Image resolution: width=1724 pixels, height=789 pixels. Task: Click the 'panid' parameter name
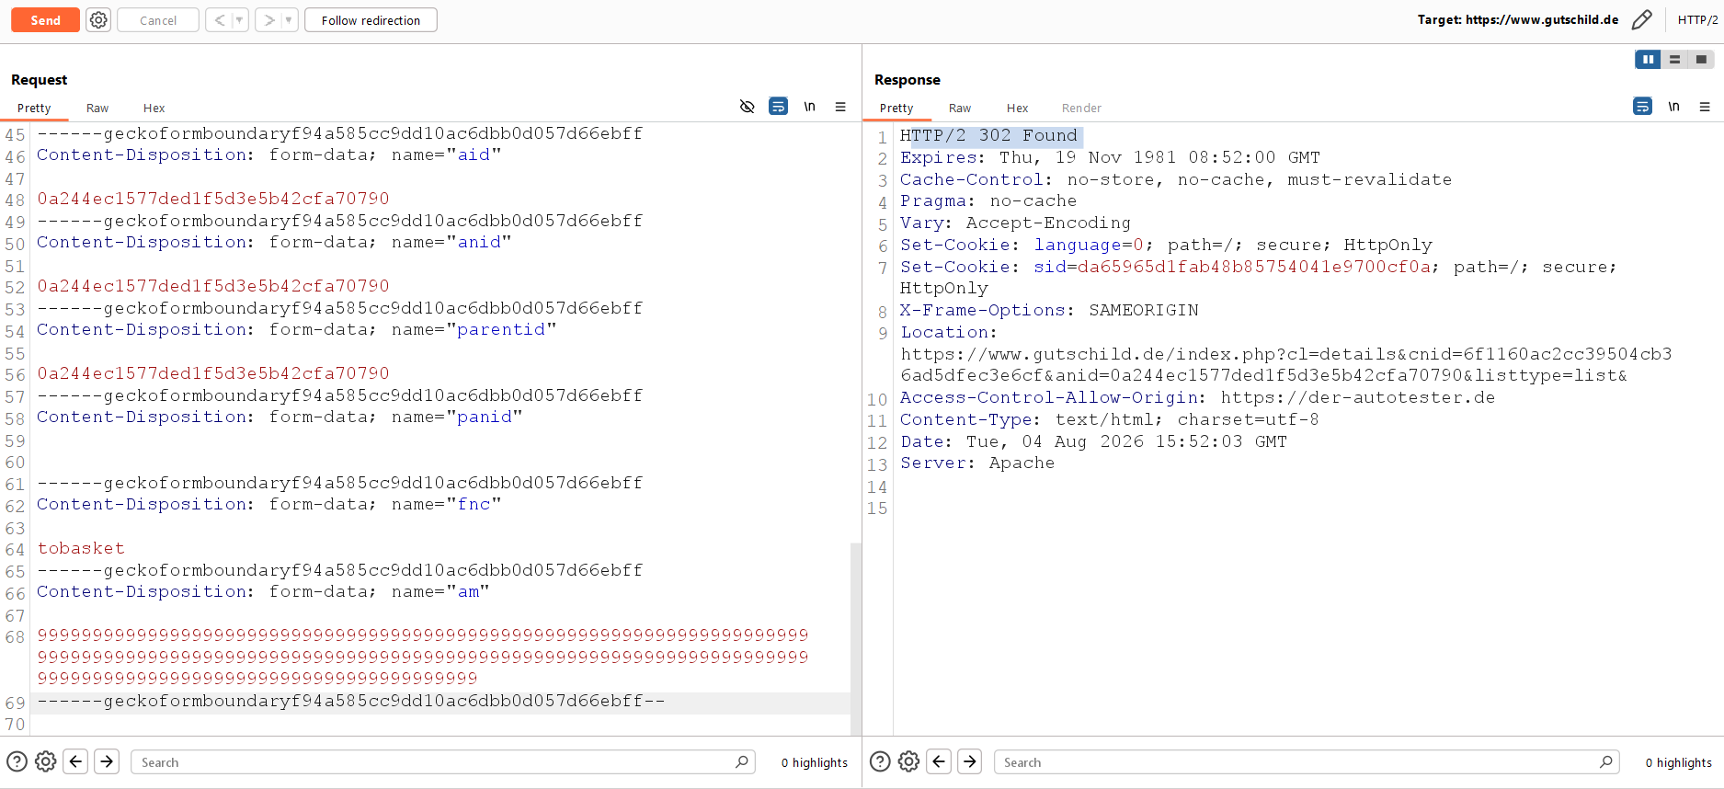[485, 417]
